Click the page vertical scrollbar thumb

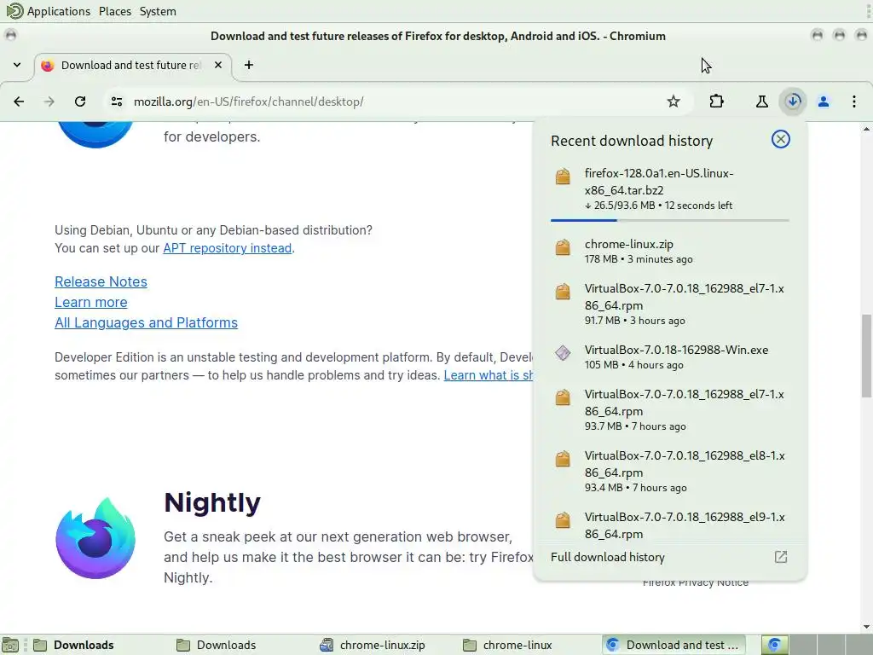point(866,356)
